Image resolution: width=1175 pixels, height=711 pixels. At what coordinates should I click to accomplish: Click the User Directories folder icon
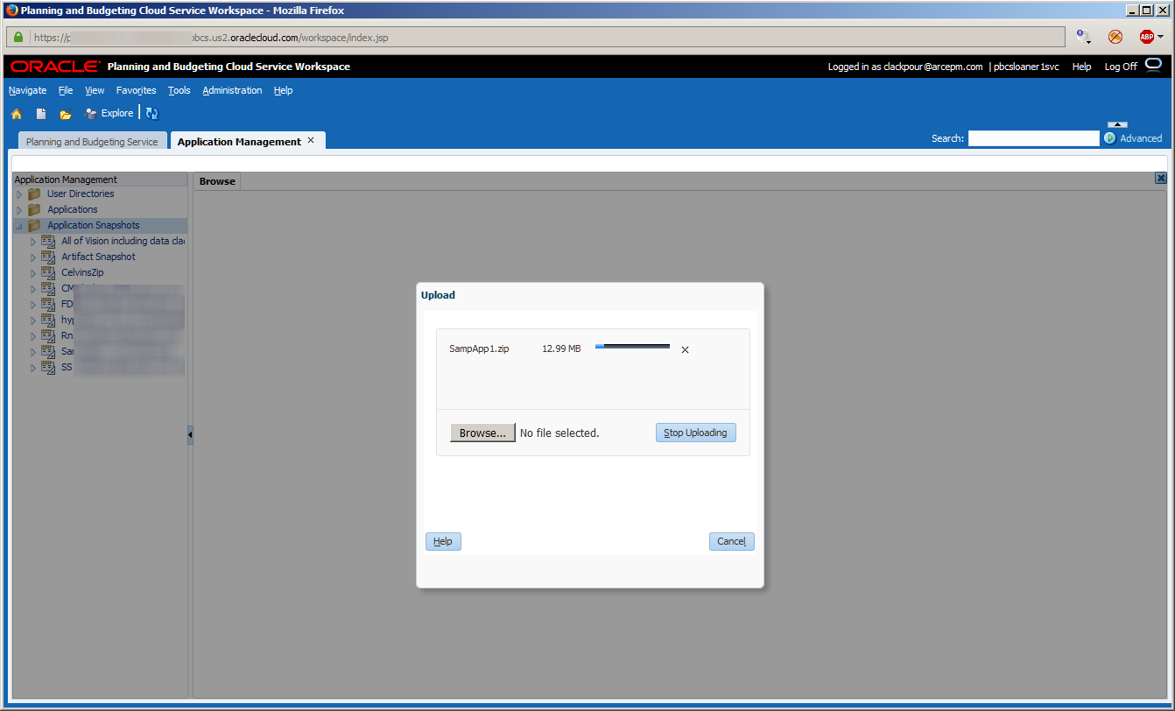(34, 194)
